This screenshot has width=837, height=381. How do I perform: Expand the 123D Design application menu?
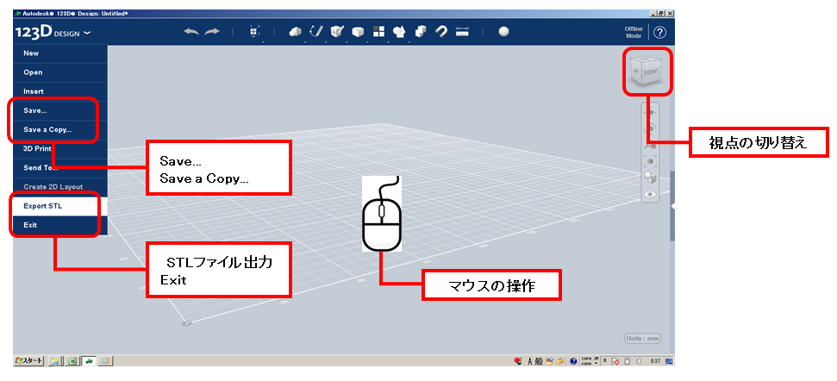pyautogui.click(x=53, y=33)
